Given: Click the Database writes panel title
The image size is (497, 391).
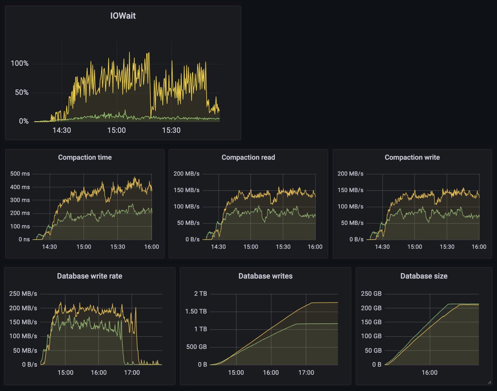Looking at the screenshot, I should coord(265,276).
